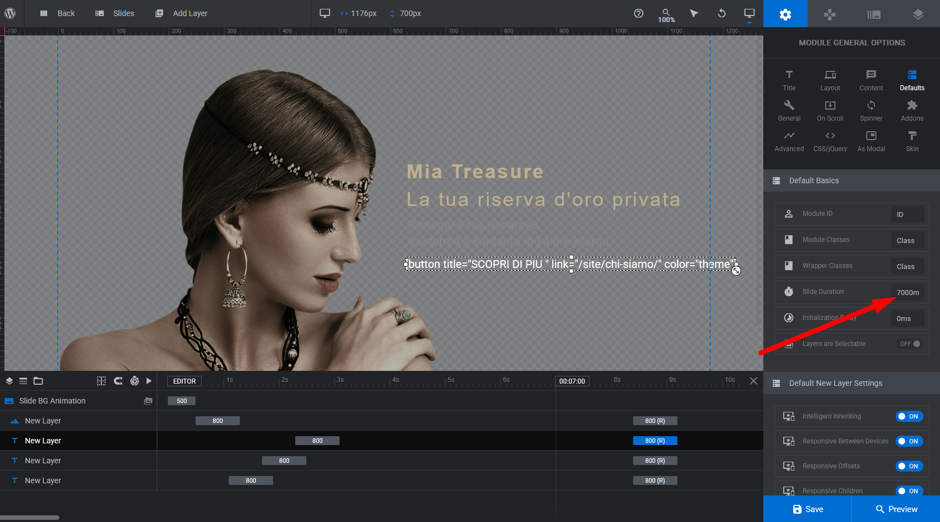The width and height of the screenshot is (940, 522).
Task: Open the Skin paint roller options
Action: tap(912, 141)
